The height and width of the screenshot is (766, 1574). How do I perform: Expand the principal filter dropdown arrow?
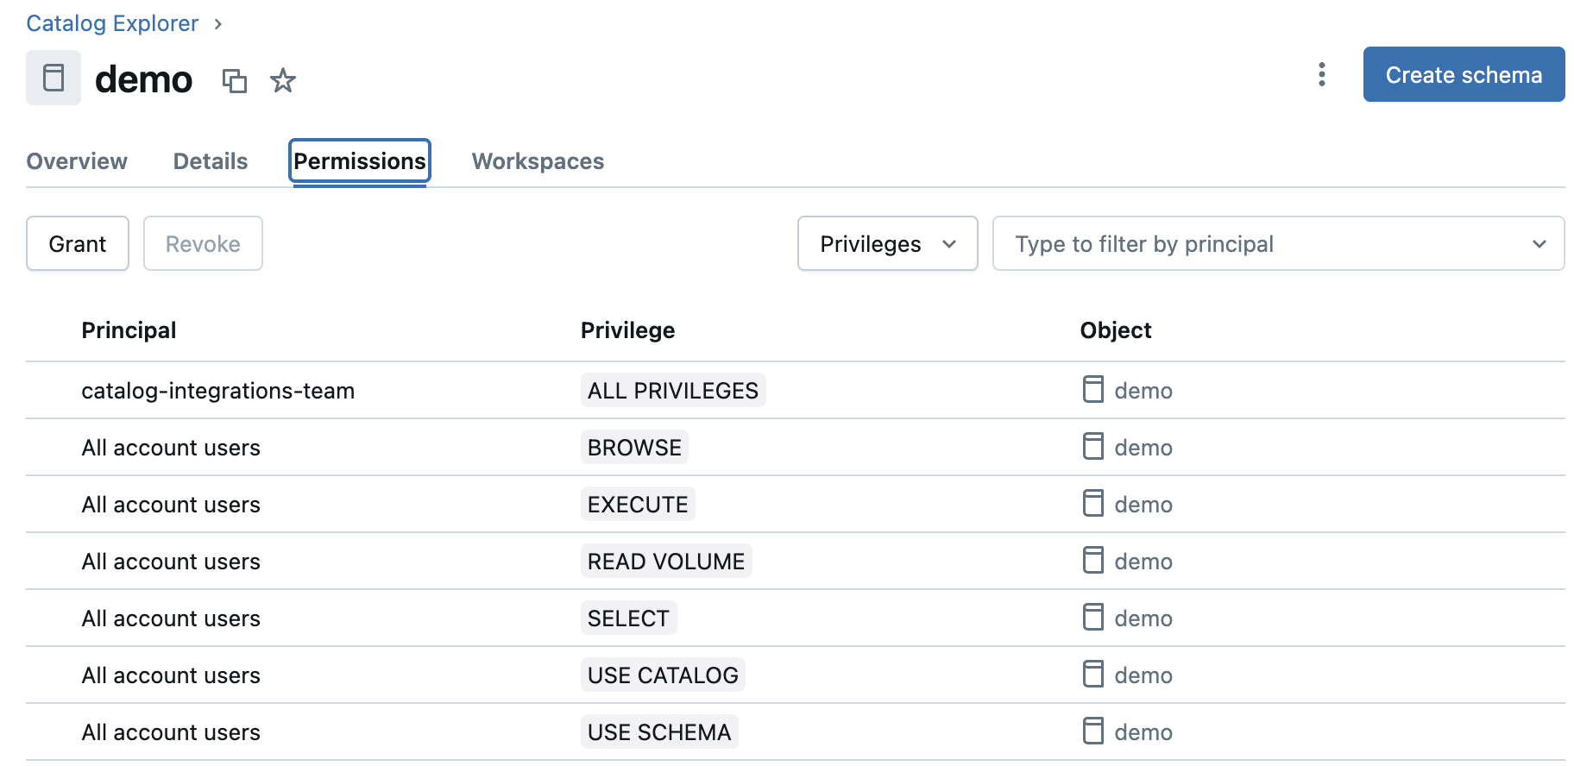[x=1539, y=244]
